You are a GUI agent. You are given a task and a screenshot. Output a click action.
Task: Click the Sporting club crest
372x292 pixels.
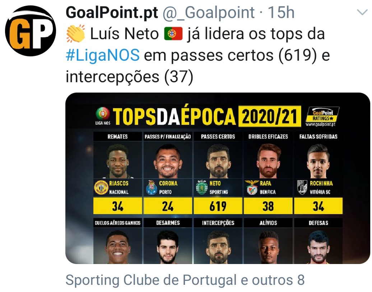202,188
